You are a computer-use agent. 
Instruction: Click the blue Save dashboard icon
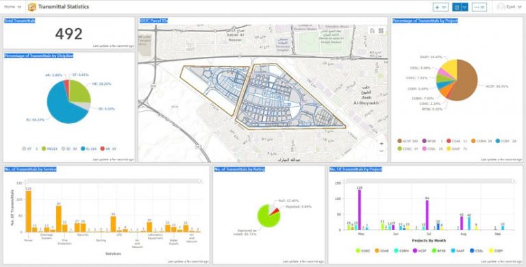click(x=457, y=7)
